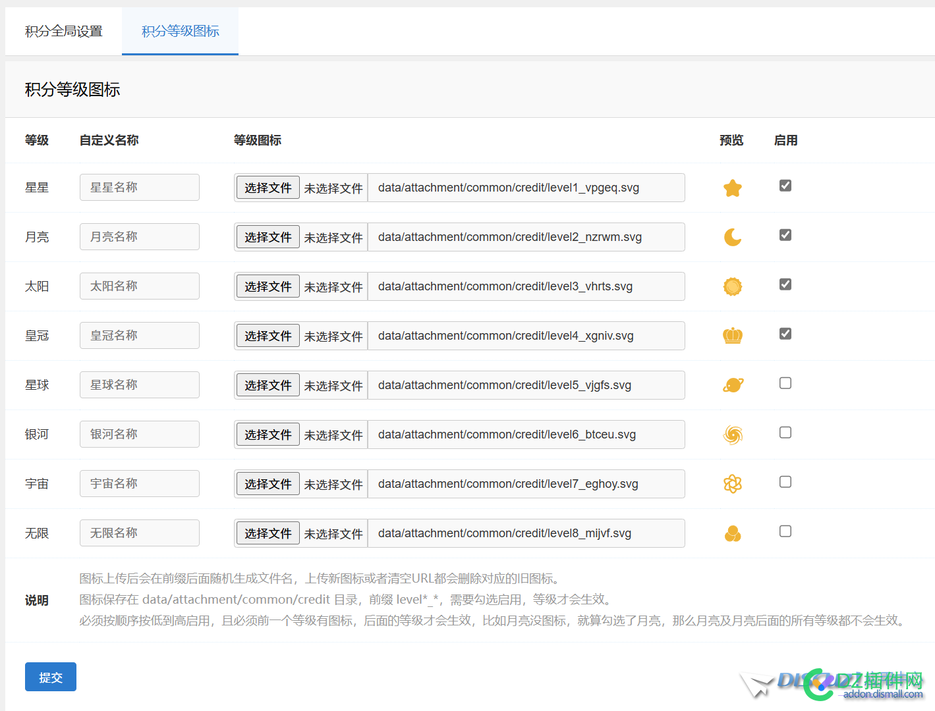
Task: Disable the 星星 level checkbox
Action: coord(785,186)
